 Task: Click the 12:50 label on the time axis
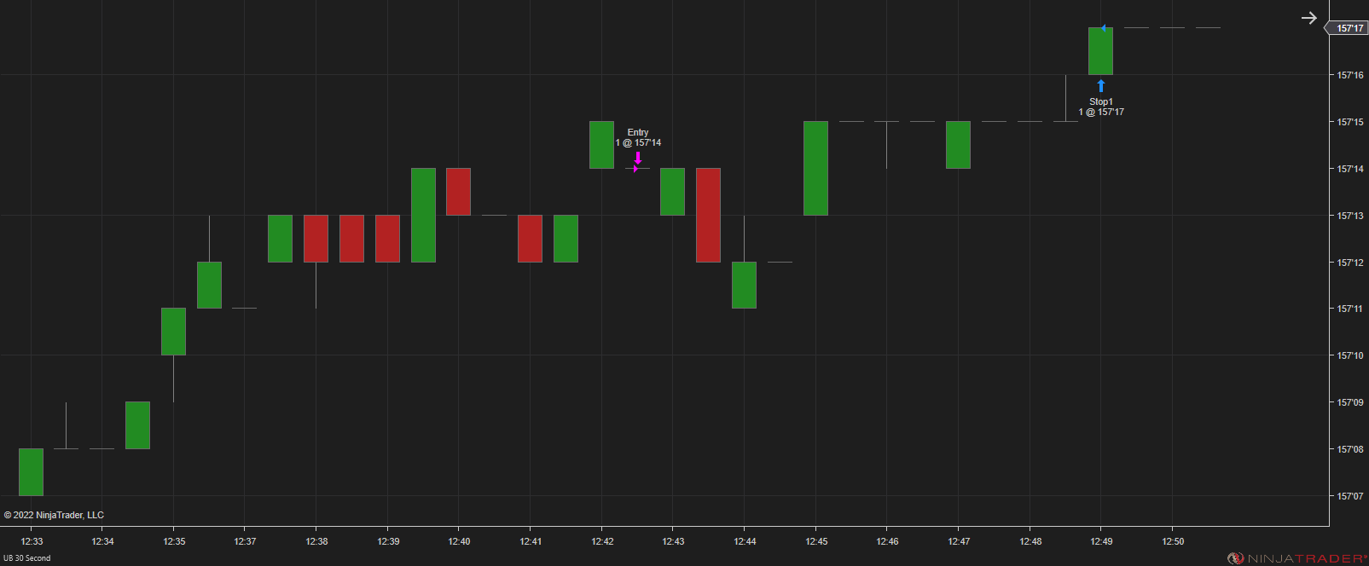1173,541
